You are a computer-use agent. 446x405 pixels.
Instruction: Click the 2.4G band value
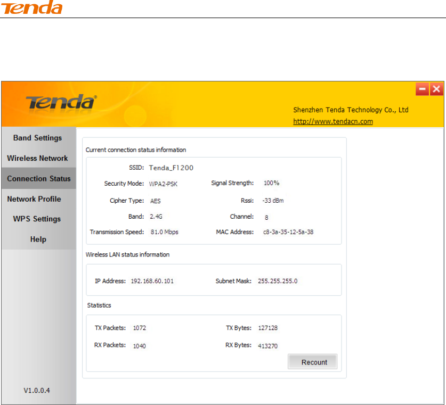[156, 217]
